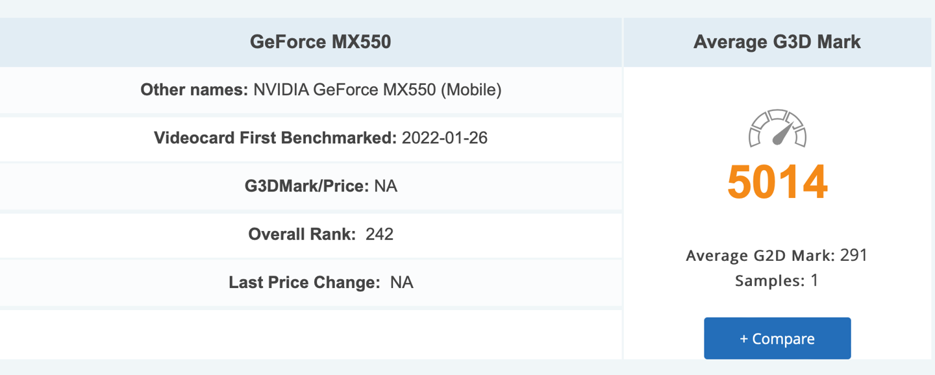935x375 pixels.
Task: Click the empty bottom table row
Action: (x=310, y=333)
